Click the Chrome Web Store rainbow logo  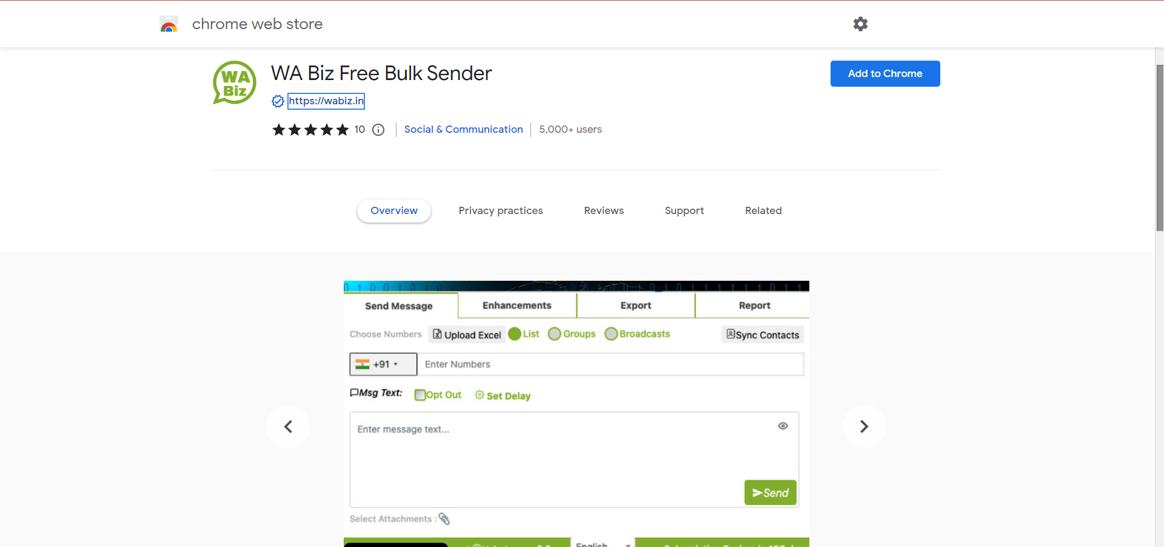(x=169, y=24)
